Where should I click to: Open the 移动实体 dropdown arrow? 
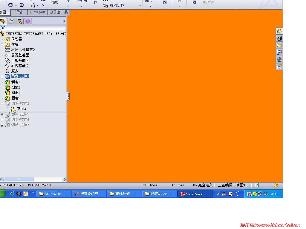pos(140,5)
